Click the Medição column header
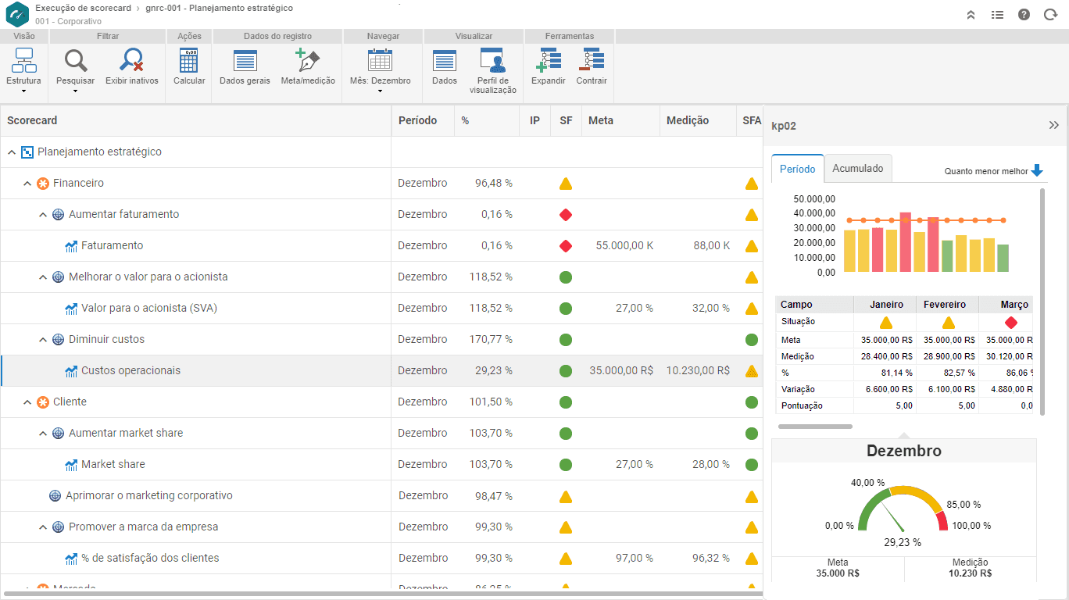 click(x=698, y=120)
